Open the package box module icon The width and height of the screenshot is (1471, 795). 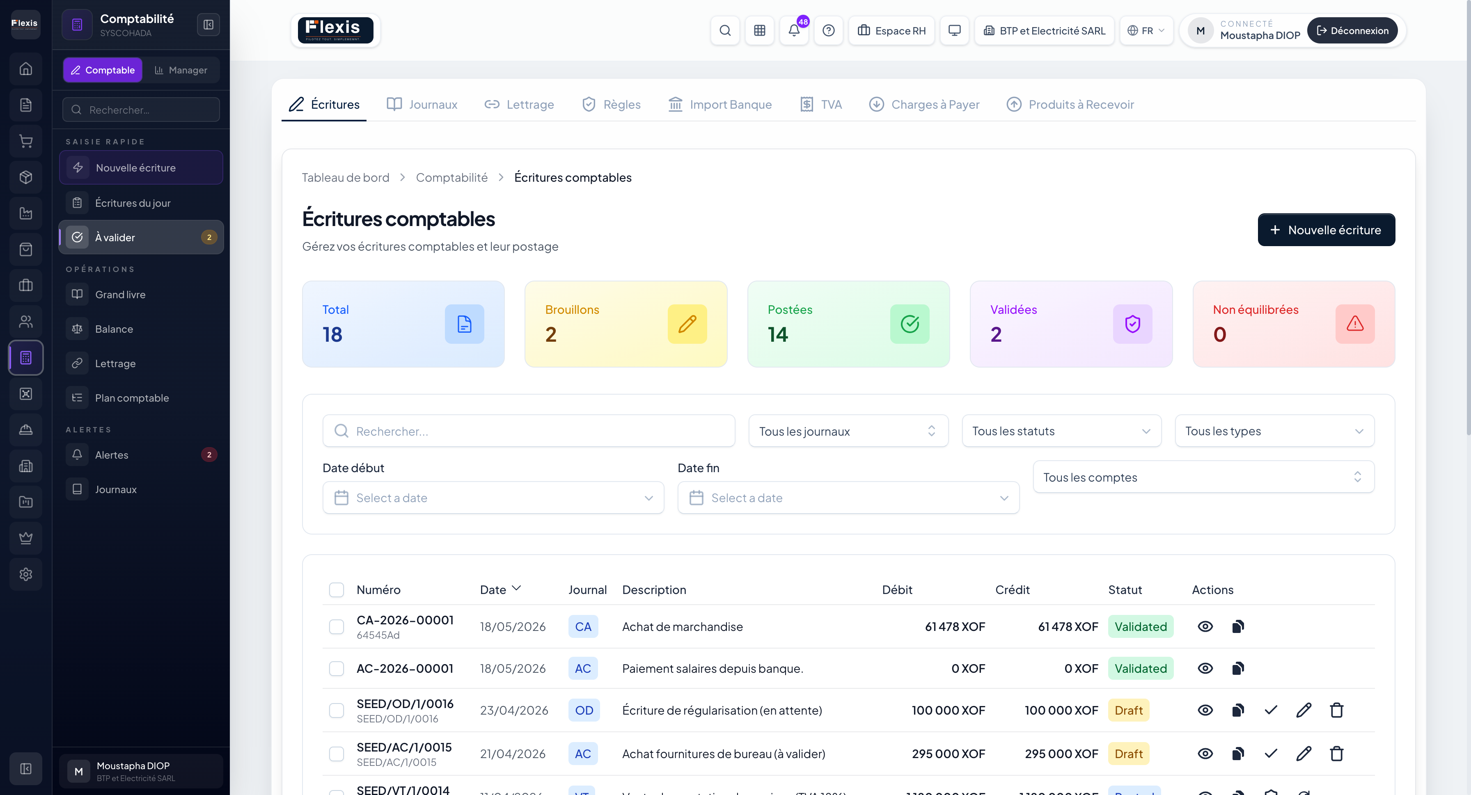[x=26, y=177]
